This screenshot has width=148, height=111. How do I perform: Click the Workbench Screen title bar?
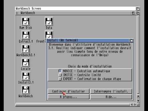click(76, 9)
